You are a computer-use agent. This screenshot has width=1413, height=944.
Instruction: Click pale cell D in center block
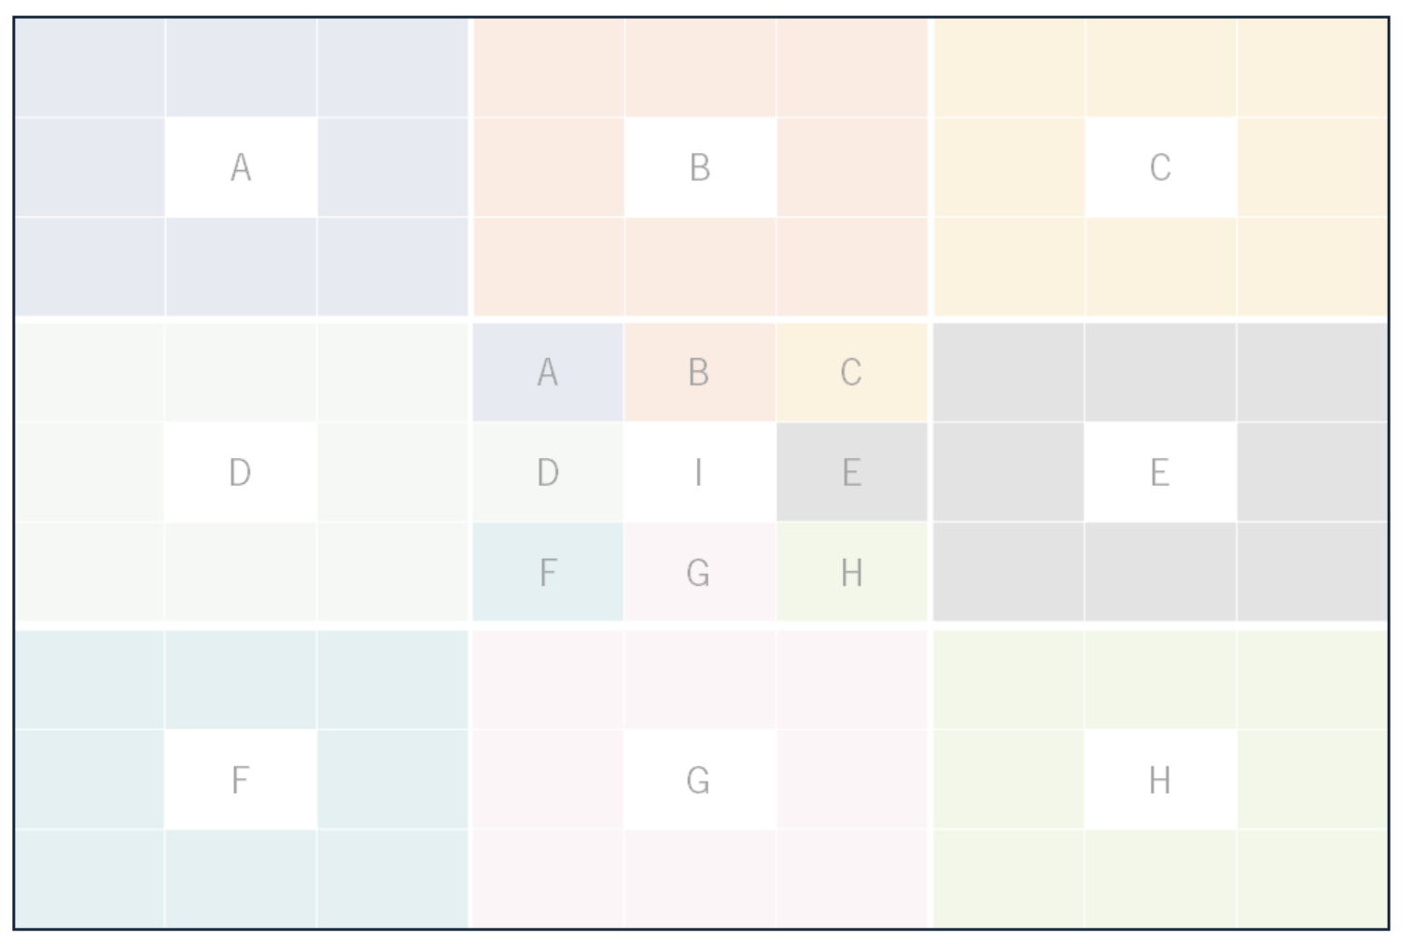(548, 472)
